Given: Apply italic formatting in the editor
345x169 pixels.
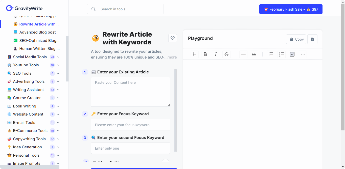Looking at the screenshot, I should (x=216, y=54).
